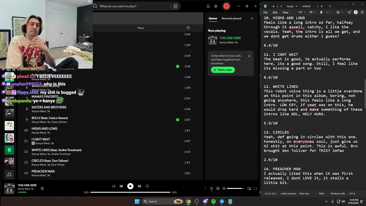Enter Spotify full screen mode

(x=255, y=189)
